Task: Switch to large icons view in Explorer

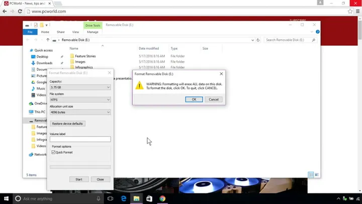Action: [x=317, y=175]
